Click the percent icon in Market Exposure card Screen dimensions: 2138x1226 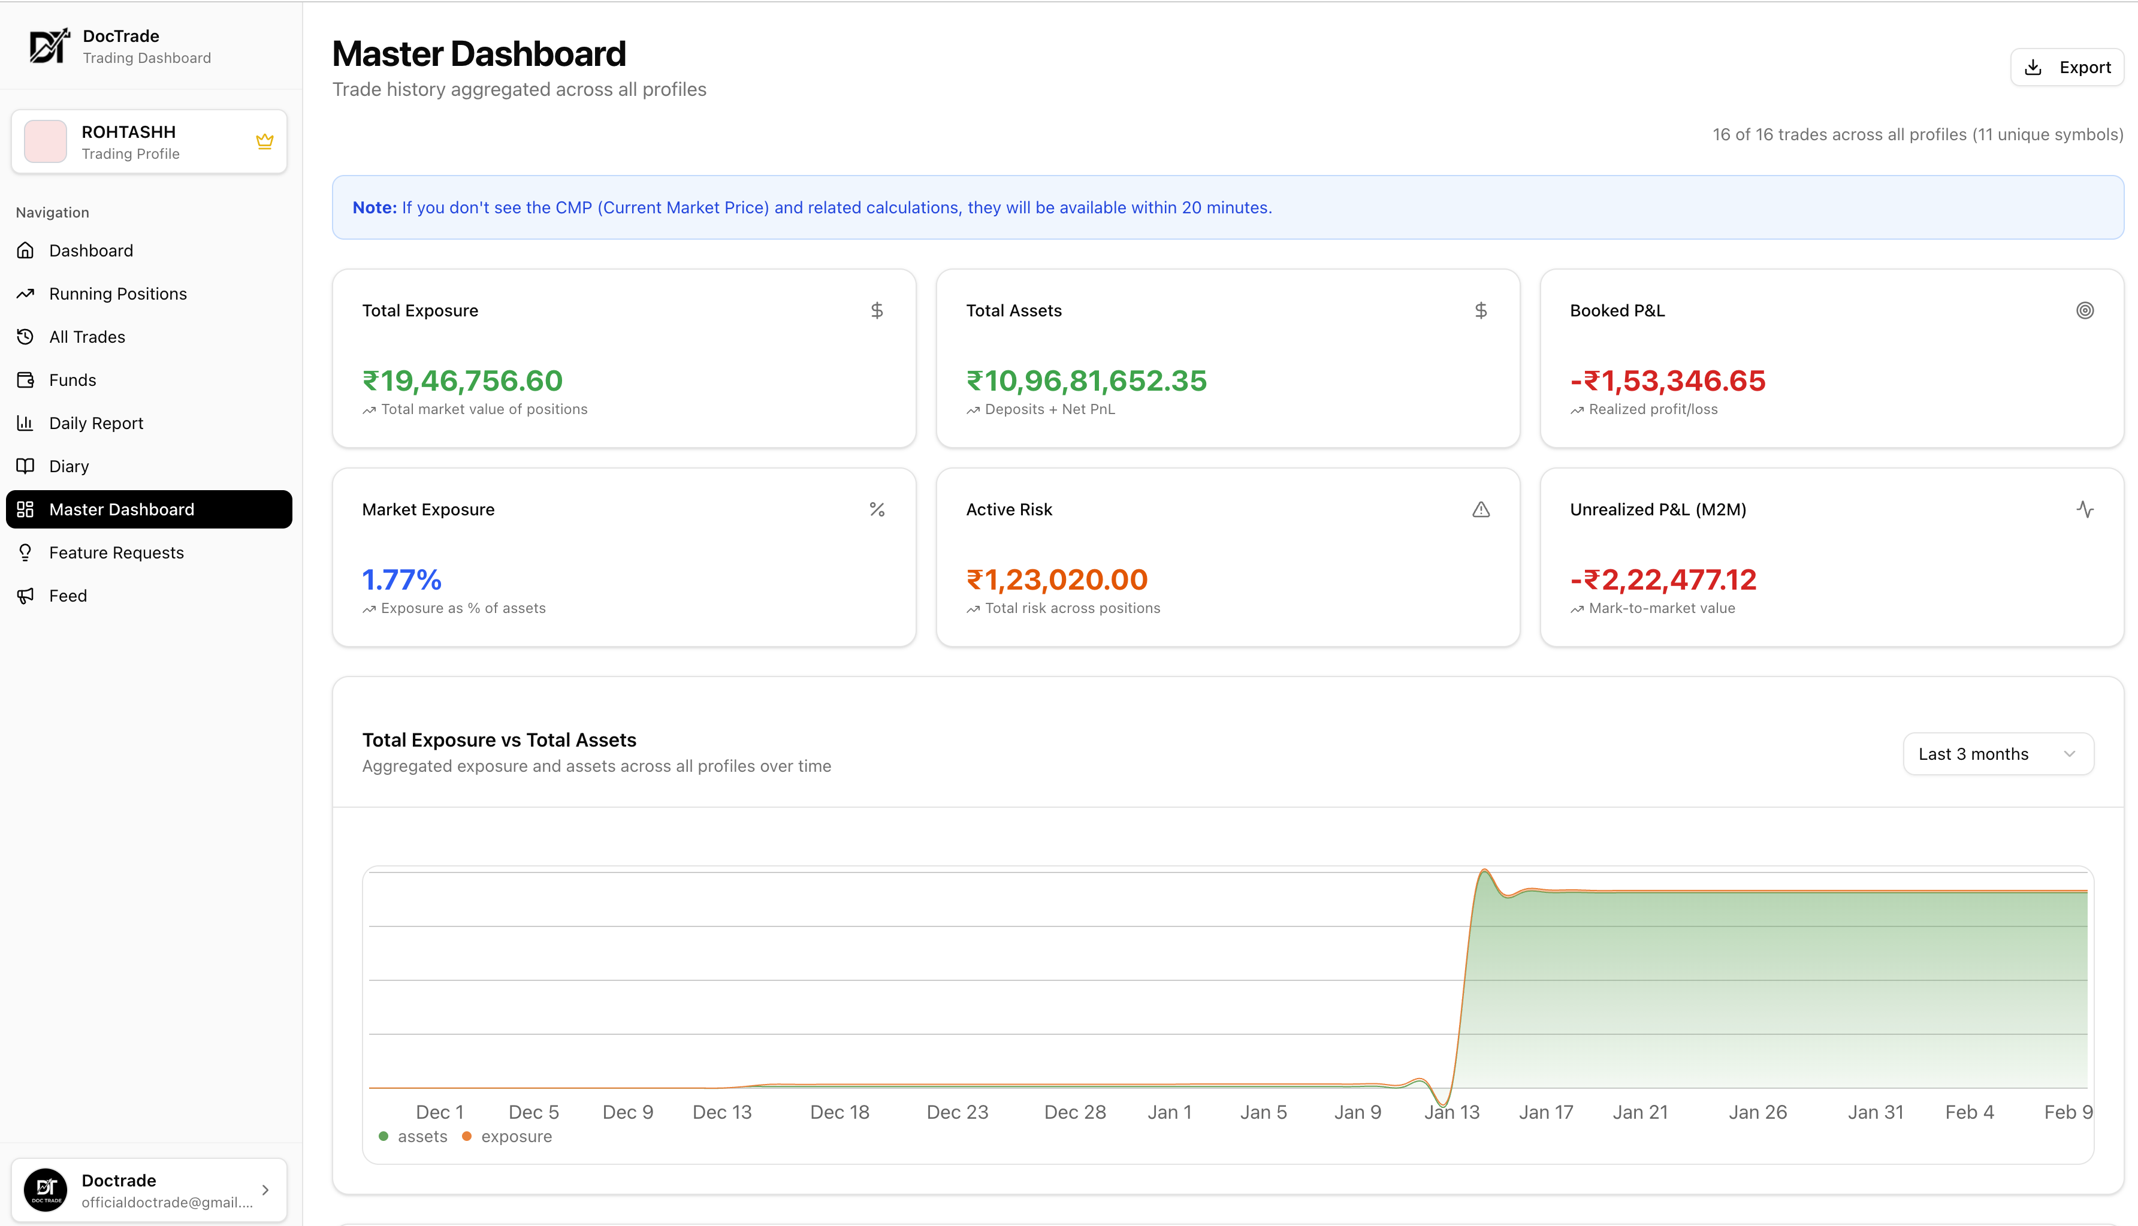pyautogui.click(x=877, y=509)
